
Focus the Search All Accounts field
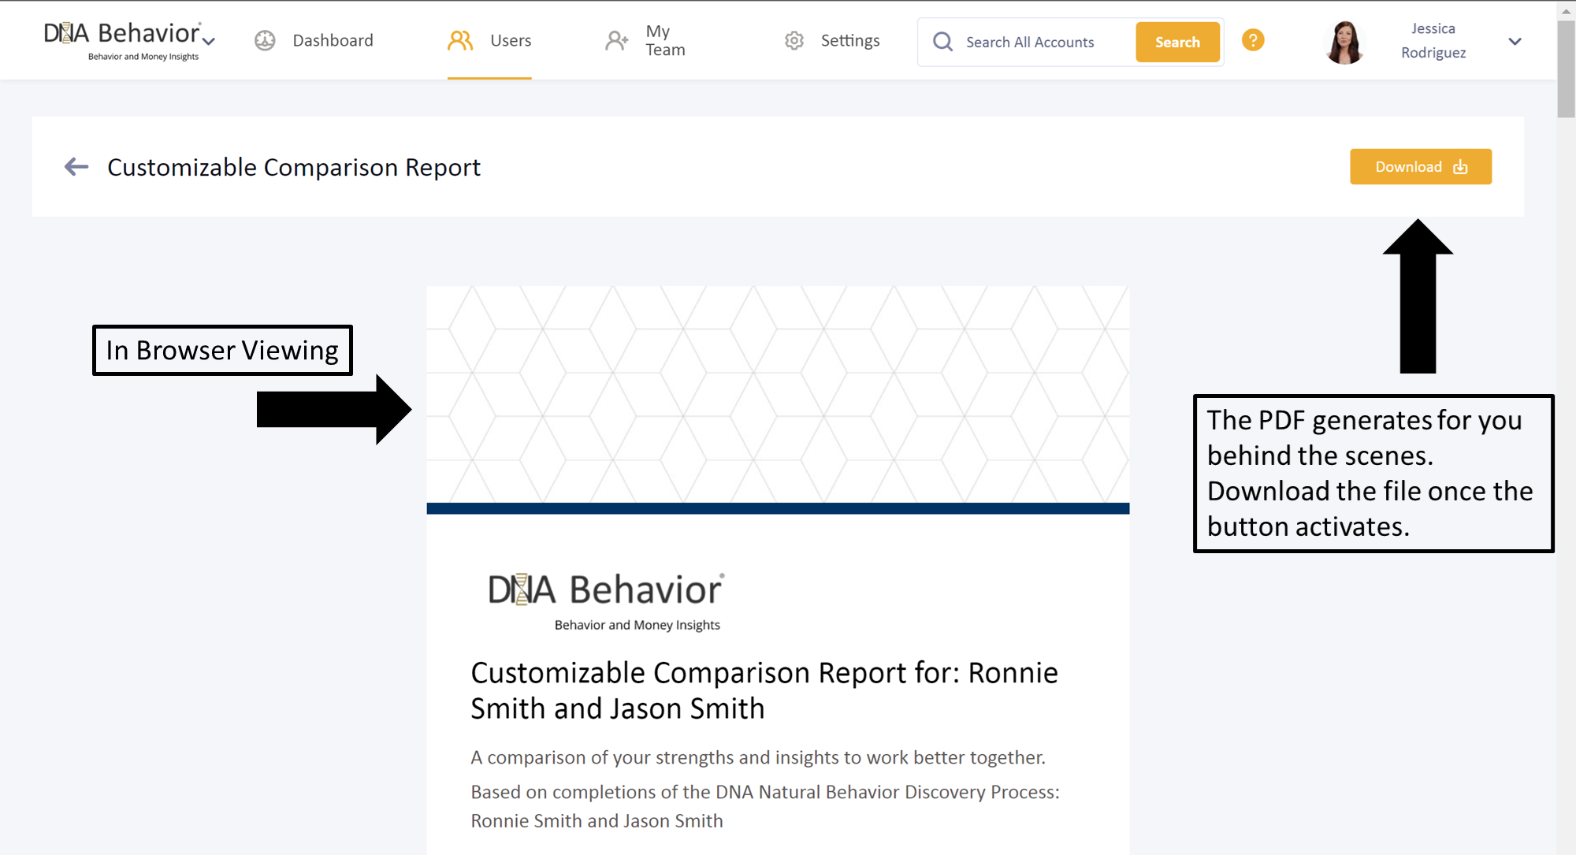[x=1029, y=42]
